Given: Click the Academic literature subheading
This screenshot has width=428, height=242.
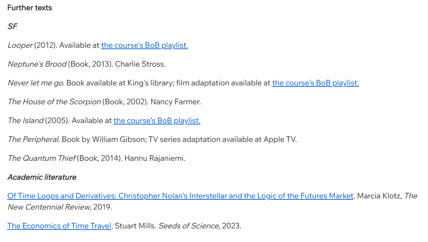Looking at the screenshot, I should (x=42, y=177).
